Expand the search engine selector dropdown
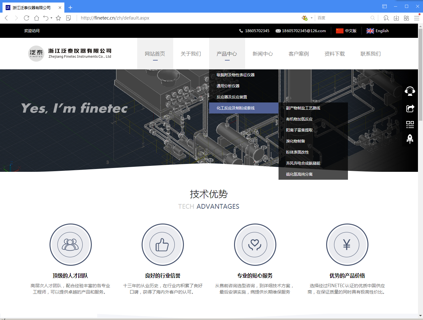 (311, 18)
